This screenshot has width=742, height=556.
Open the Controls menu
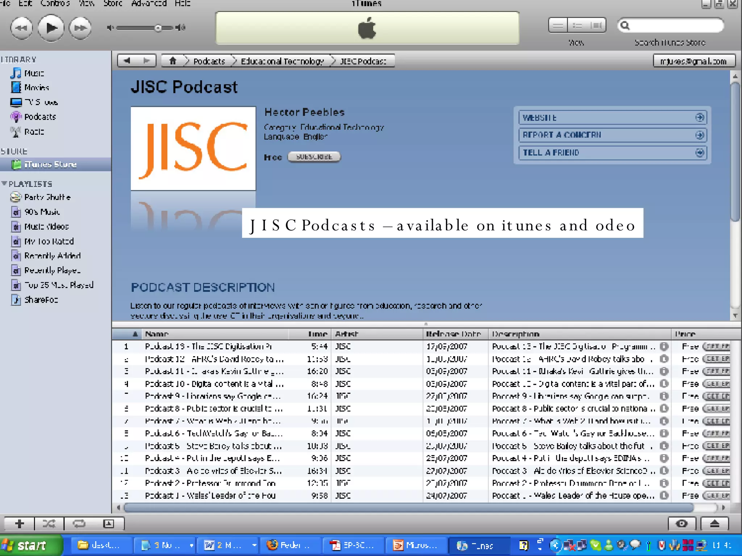click(55, 3)
